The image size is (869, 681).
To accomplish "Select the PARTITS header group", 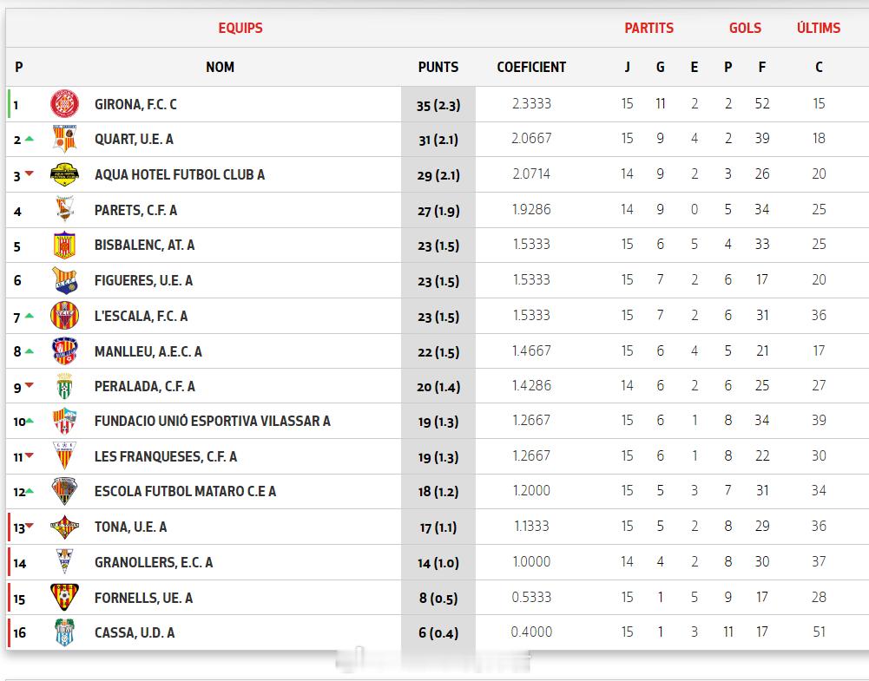I will click(x=649, y=28).
